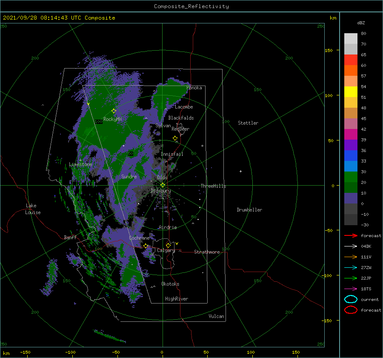Click the Innisfail city label
The image size is (383, 358).
coord(172,154)
